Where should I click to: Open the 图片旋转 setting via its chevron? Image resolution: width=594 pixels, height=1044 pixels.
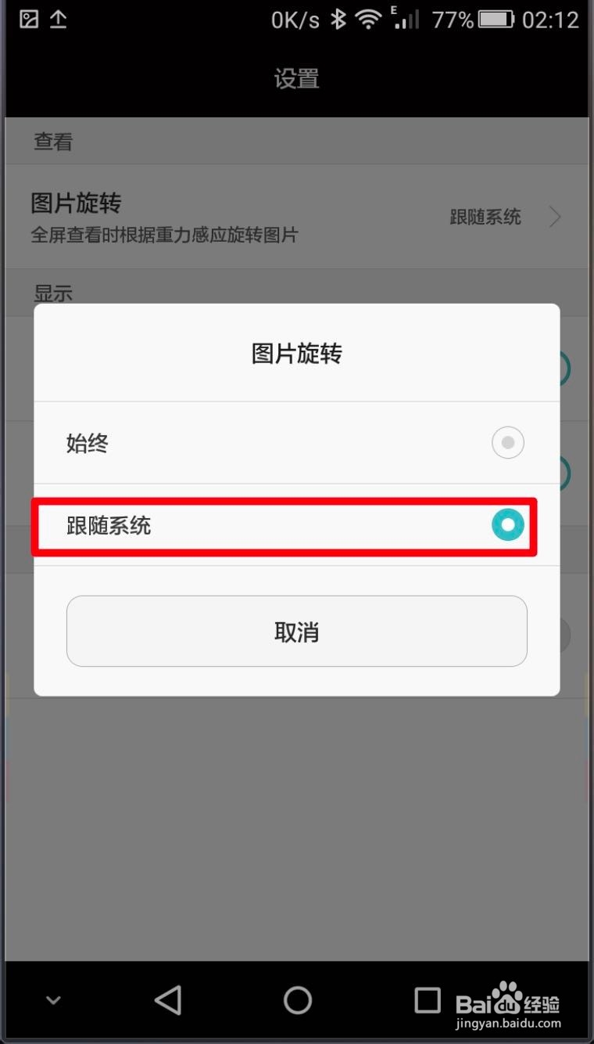click(555, 217)
